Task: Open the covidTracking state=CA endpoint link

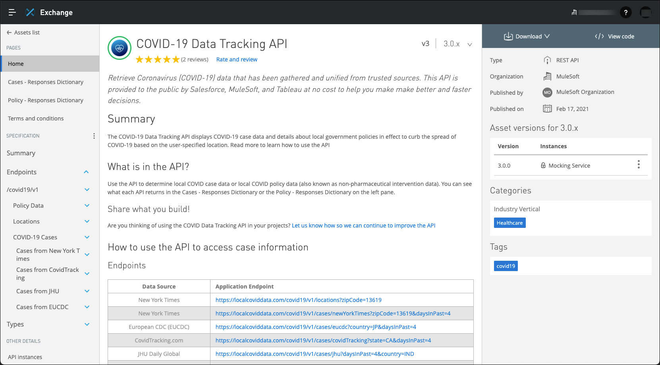Action: (x=323, y=340)
